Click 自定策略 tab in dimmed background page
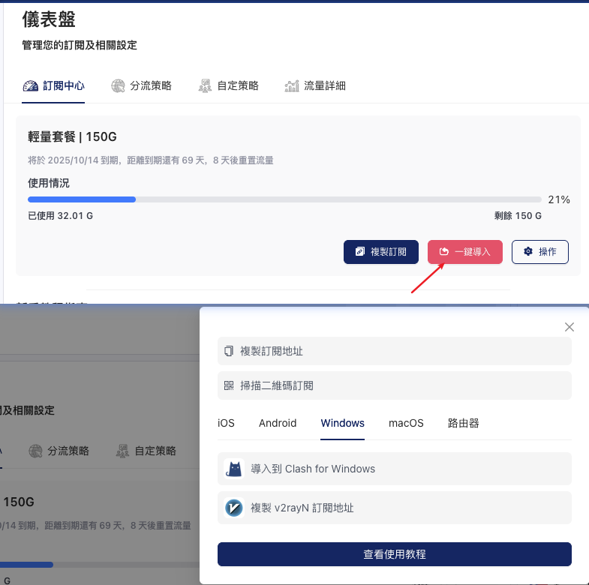 pos(146,451)
